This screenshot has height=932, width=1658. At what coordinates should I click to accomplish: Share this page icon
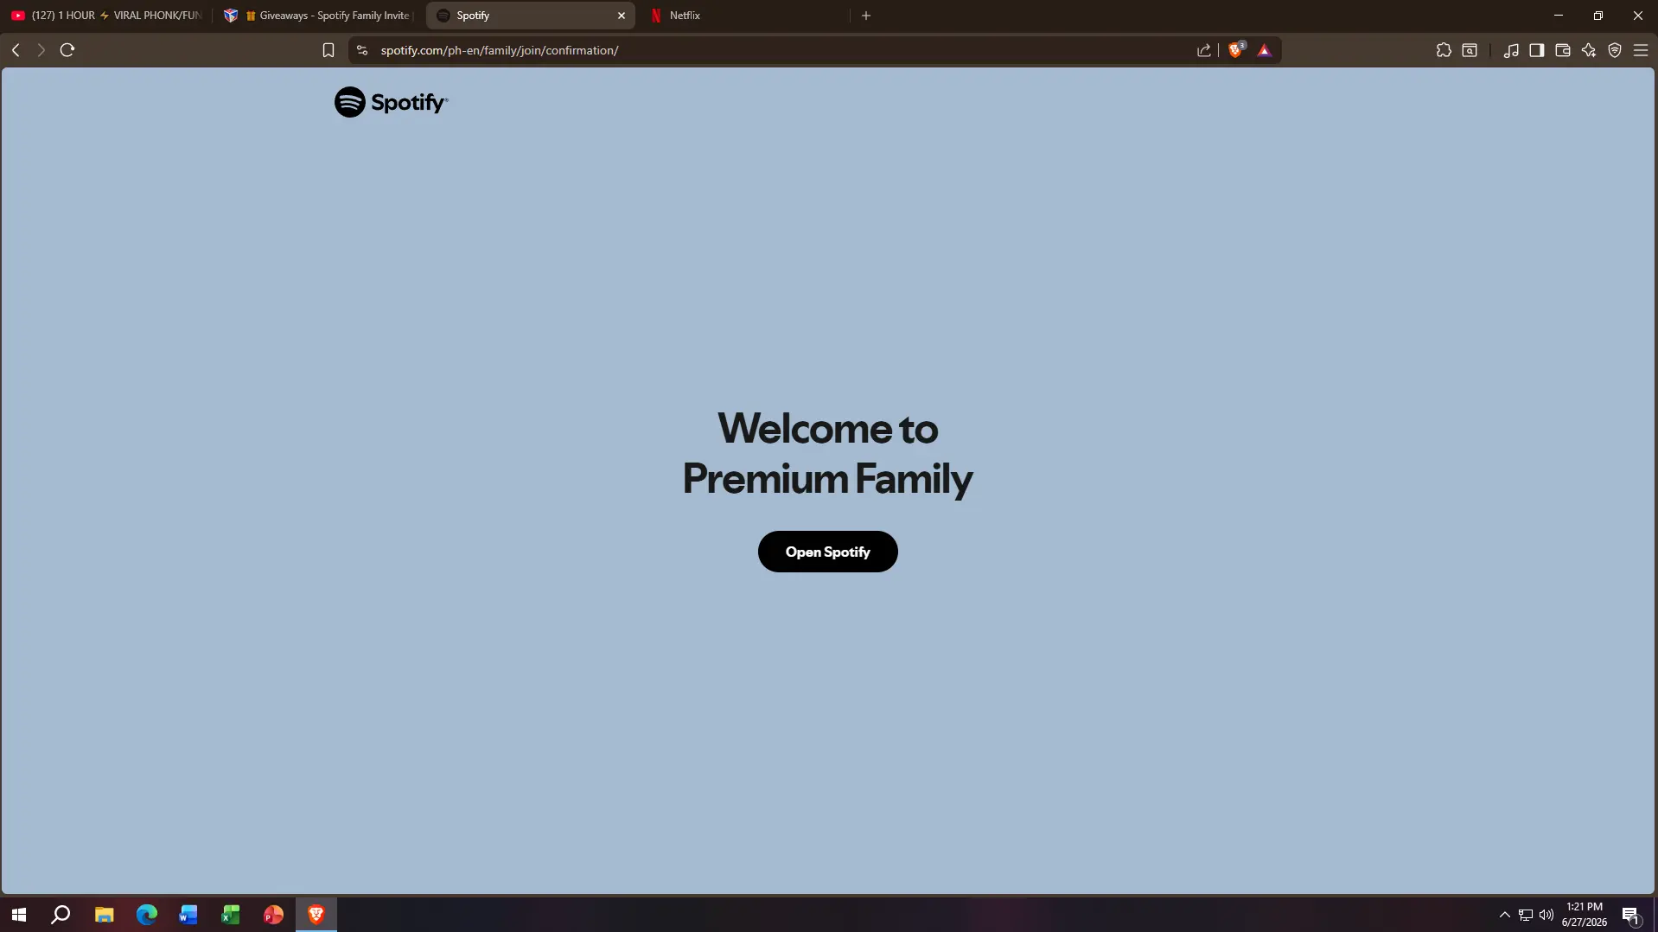click(x=1204, y=50)
